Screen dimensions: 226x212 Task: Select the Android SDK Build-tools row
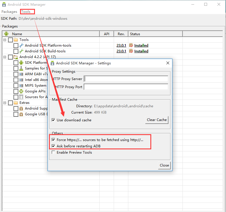[112, 51]
